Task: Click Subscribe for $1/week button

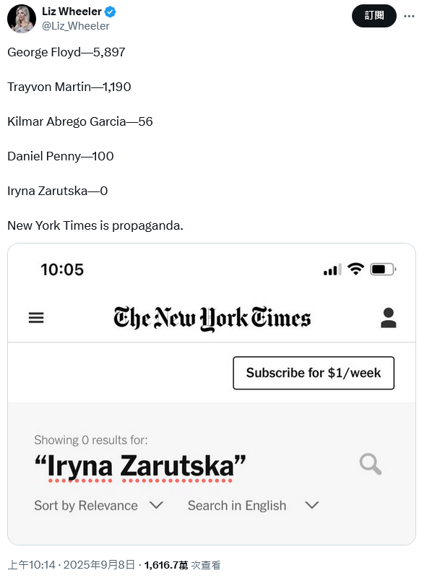Action: (314, 373)
